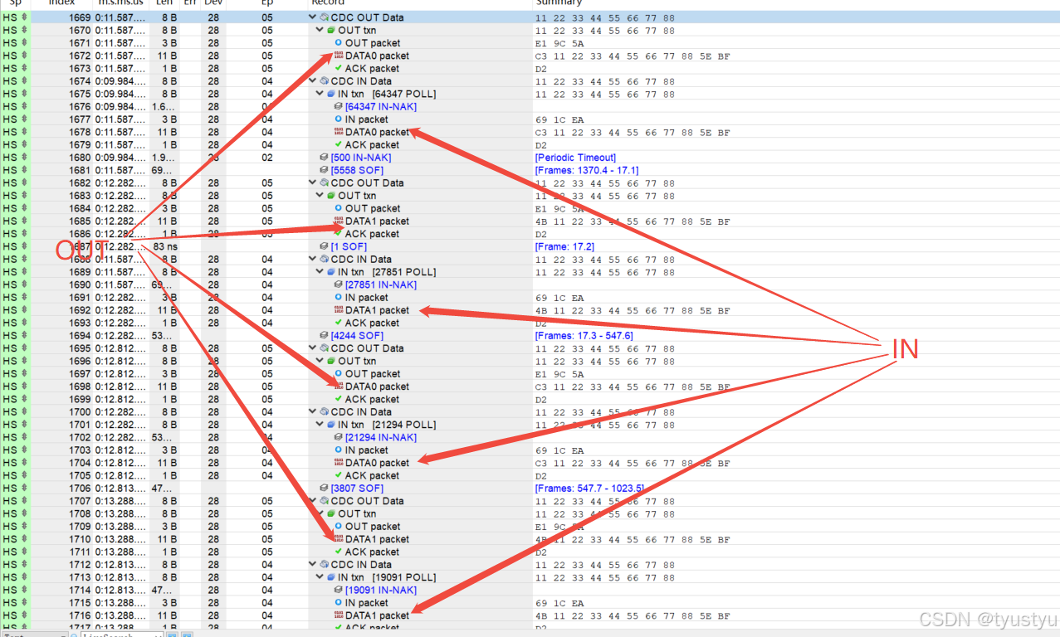Select summary [Frames: 547.7 - 1023.5]
1060x637 pixels.
pyautogui.click(x=589, y=489)
